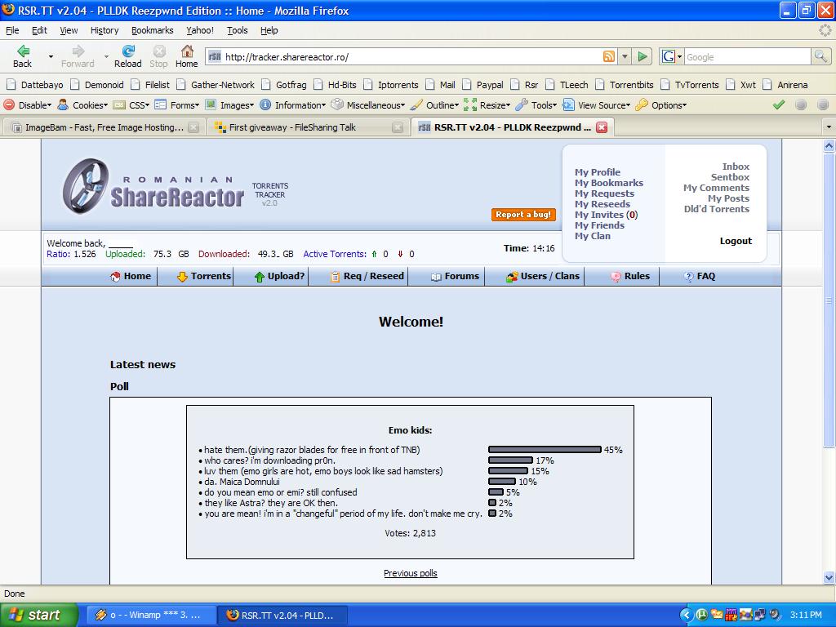836x627 pixels.
Task: Open the Rules page
Action: tap(630, 276)
